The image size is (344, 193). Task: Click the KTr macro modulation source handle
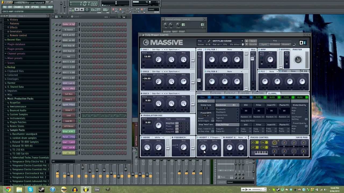(255, 143)
